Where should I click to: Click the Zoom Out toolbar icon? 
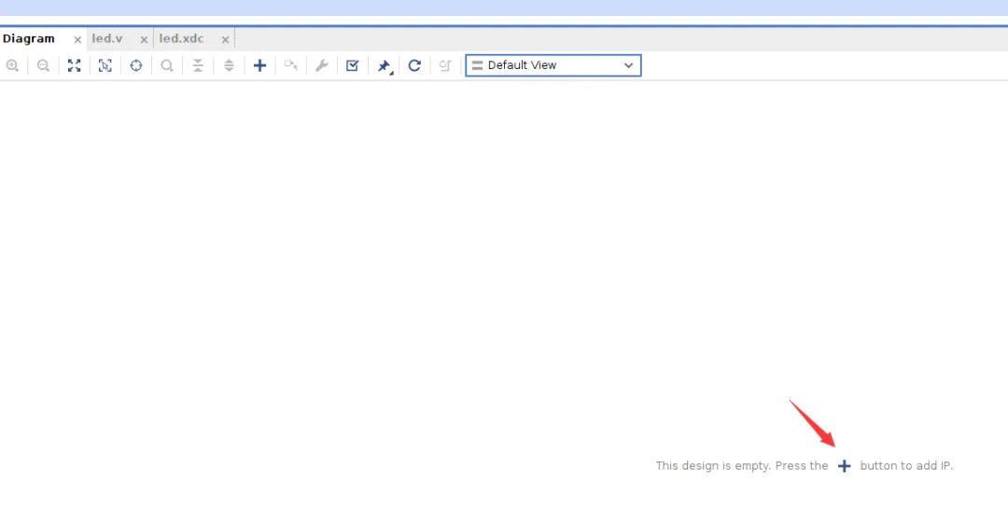(43, 65)
